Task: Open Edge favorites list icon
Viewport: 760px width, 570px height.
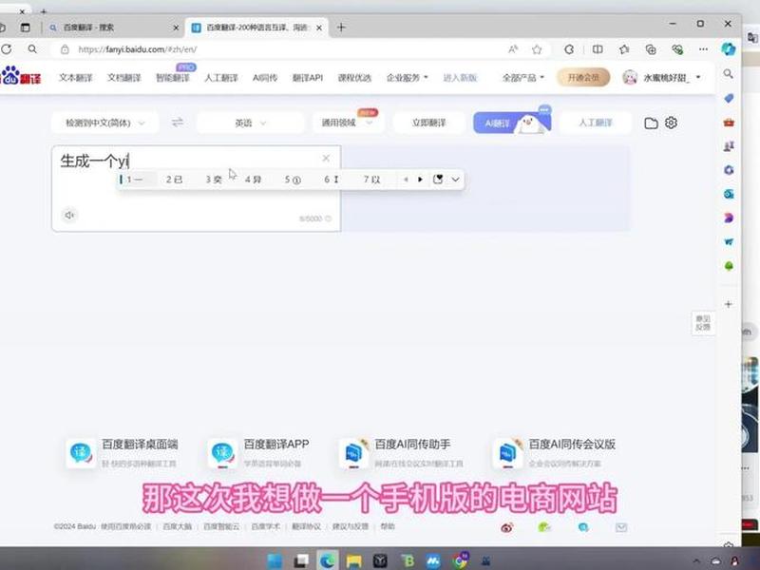Action: click(x=624, y=49)
